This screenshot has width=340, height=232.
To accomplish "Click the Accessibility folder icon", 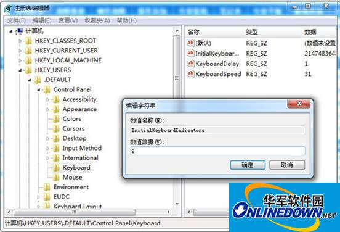I will pyautogui.click(x=56, y=99).
